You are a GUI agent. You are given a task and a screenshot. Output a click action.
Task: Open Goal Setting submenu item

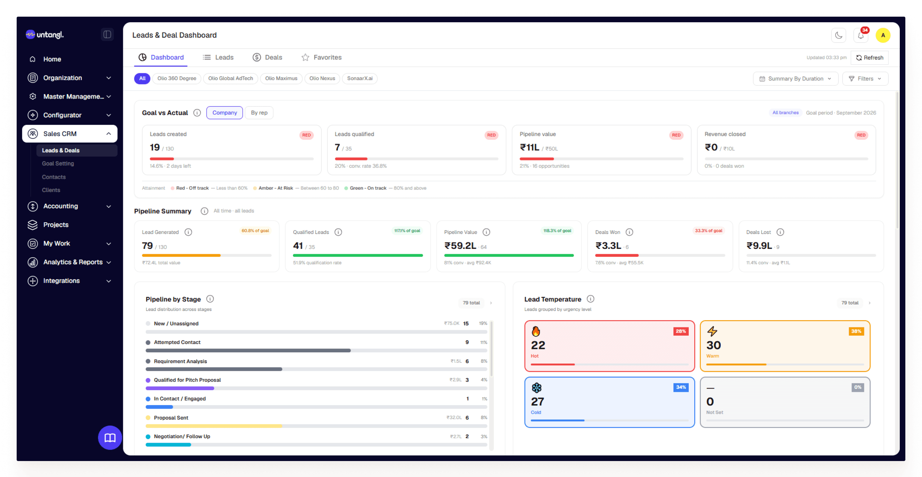click(58, 164)
